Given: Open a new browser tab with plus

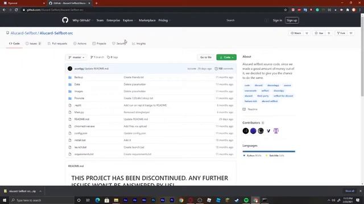Looking at the screenshot, I should pos(96,3).
